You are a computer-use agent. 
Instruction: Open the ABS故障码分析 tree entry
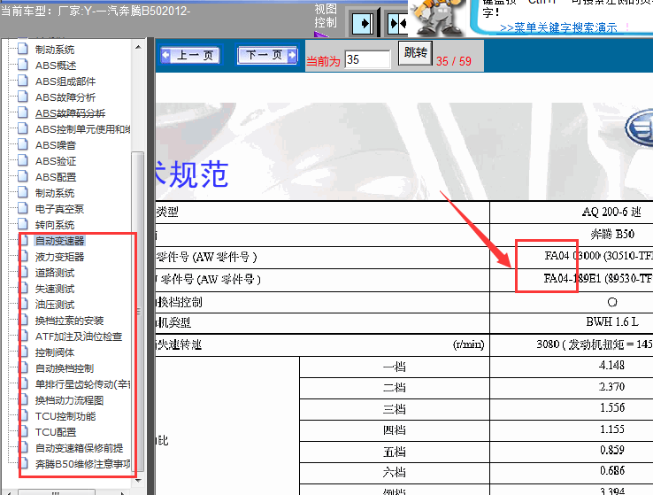pos(70,113)
